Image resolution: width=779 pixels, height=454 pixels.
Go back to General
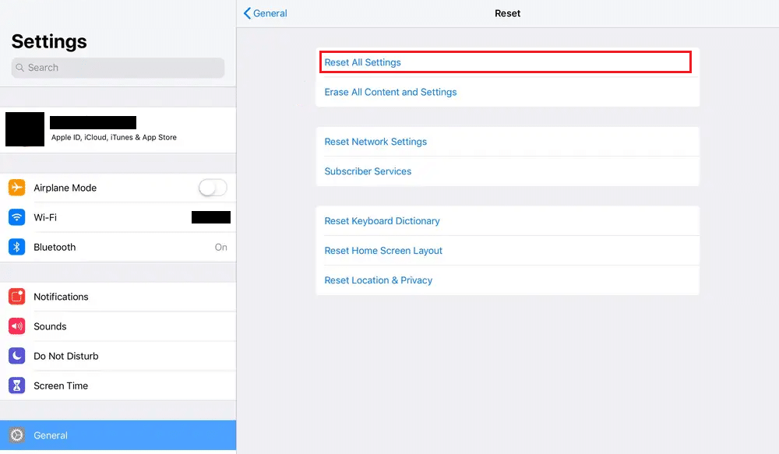coord(266,13)
